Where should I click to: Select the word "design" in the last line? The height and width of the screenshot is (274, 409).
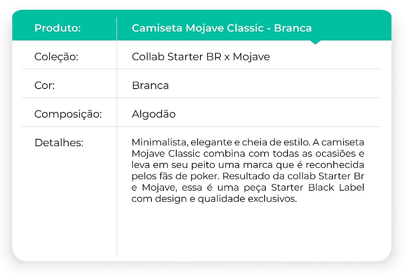tap(165, 199)
